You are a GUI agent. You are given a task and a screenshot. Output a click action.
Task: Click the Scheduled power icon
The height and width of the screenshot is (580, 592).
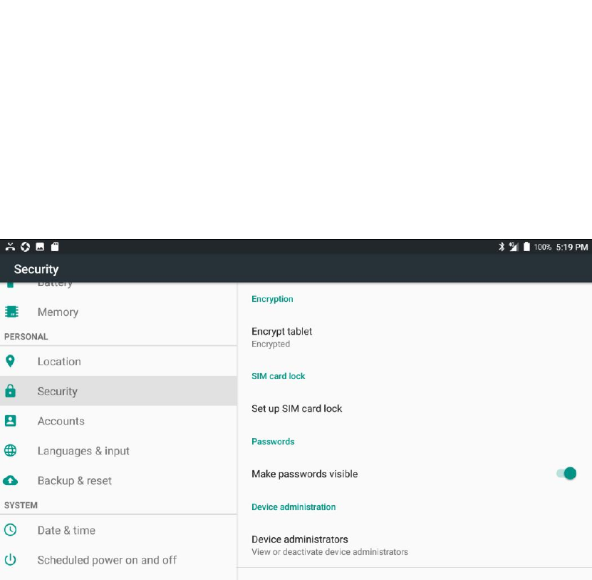point(11,559)
